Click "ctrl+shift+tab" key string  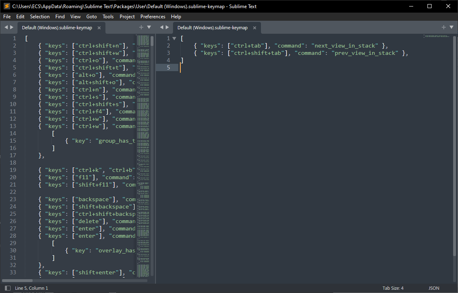tap(258, 53)
